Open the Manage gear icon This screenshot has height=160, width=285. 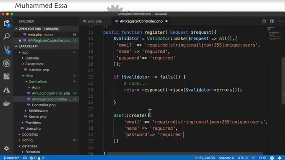point(7,148)
